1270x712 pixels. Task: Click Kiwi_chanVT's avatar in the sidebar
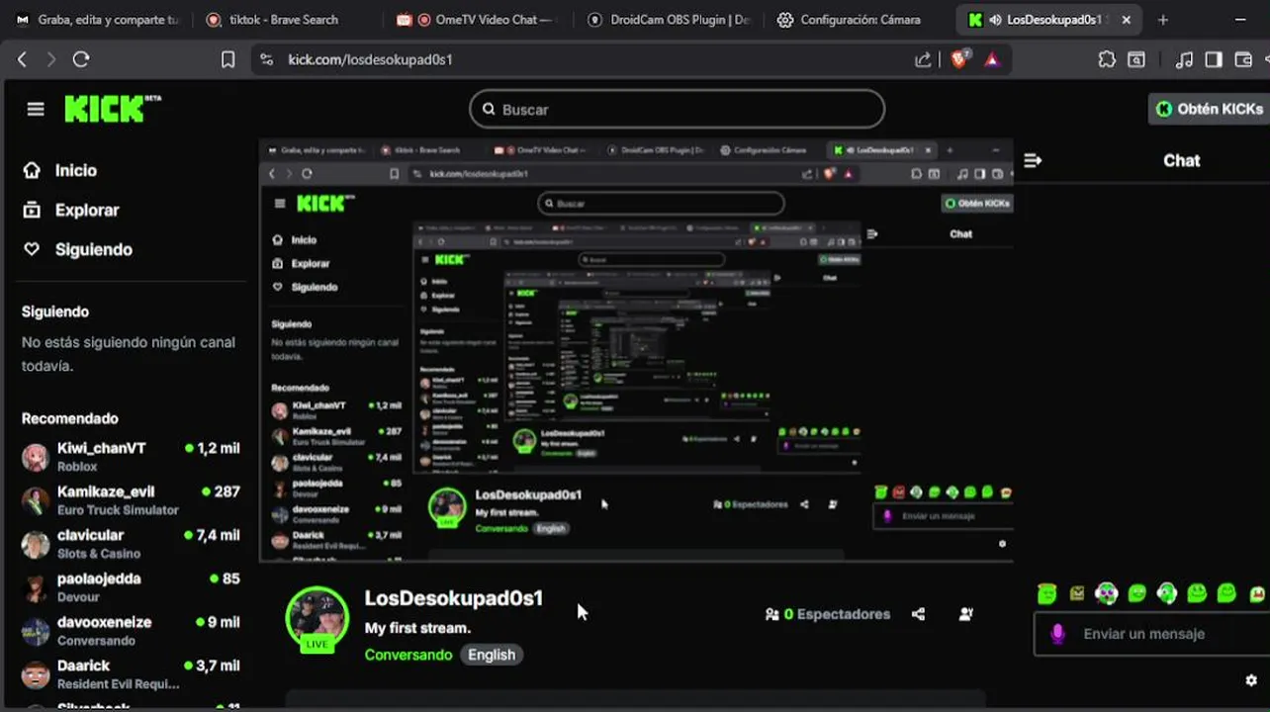point(36,457)
